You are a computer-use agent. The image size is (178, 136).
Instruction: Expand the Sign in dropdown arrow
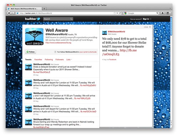151,19
